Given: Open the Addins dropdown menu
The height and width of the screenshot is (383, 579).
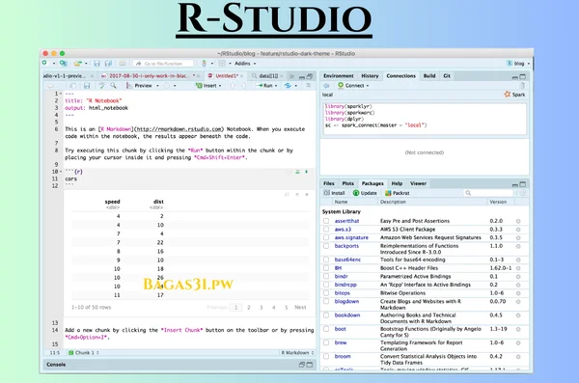Looking at the screenshot, I should pos(245,64).
